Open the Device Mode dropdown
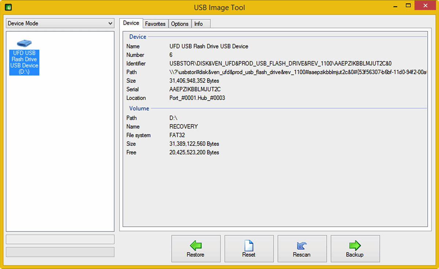 (60, 23)
